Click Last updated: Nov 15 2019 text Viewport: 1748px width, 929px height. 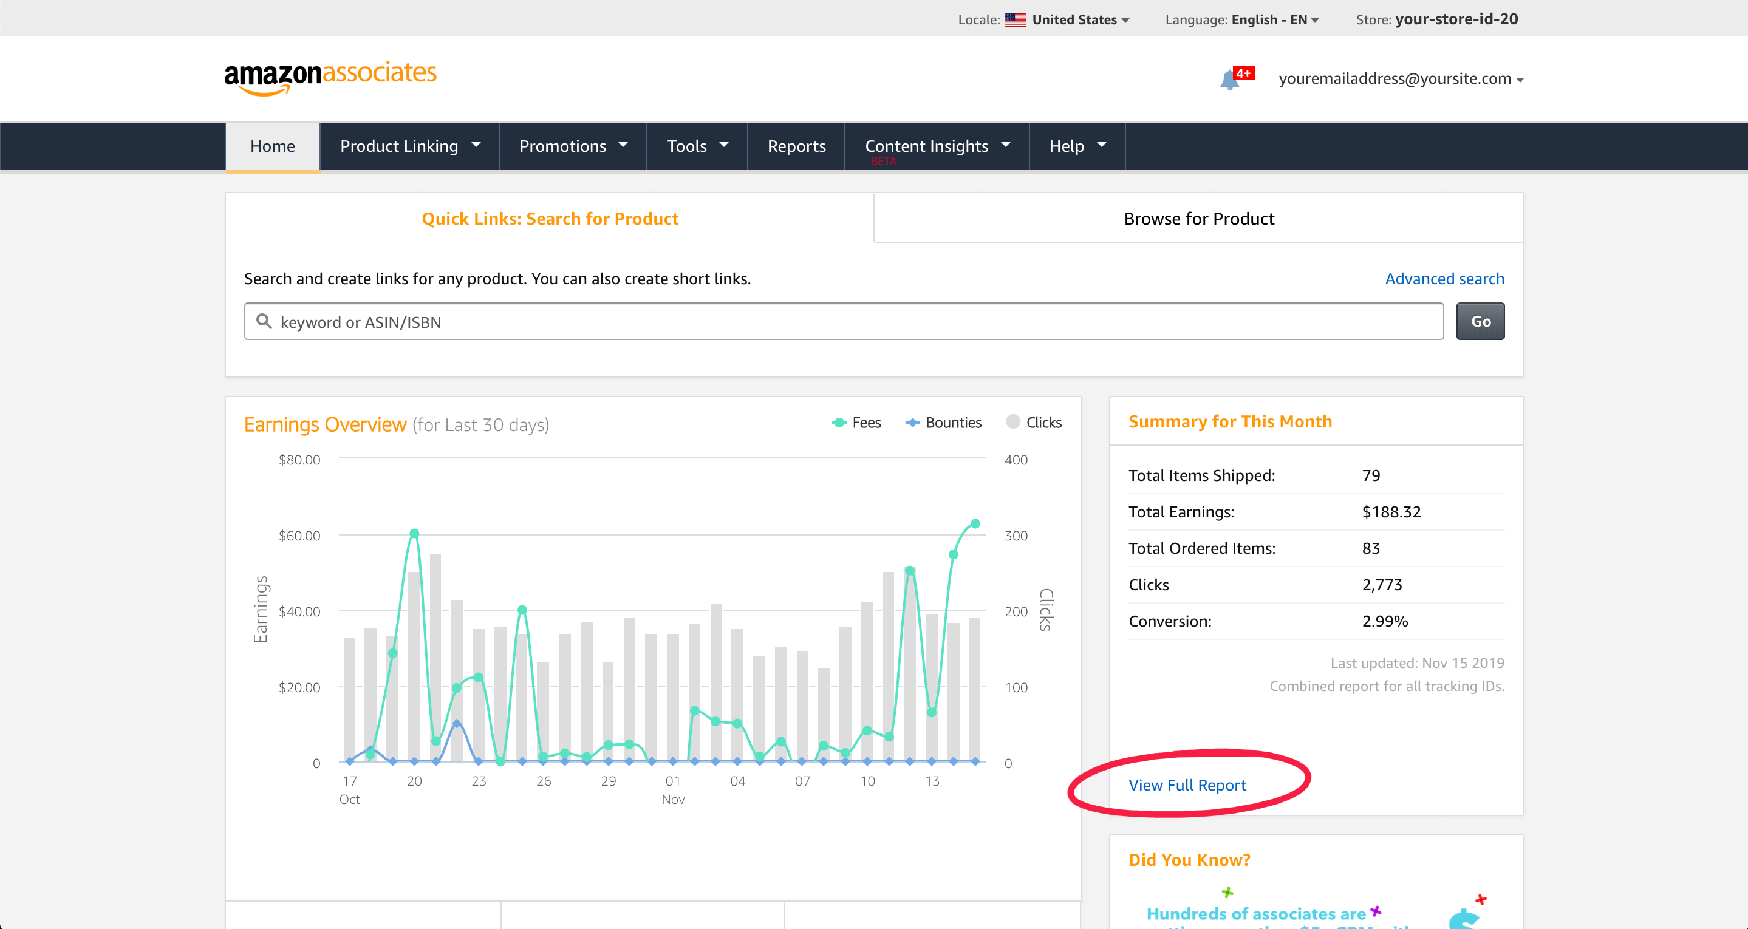(1417, 663)
